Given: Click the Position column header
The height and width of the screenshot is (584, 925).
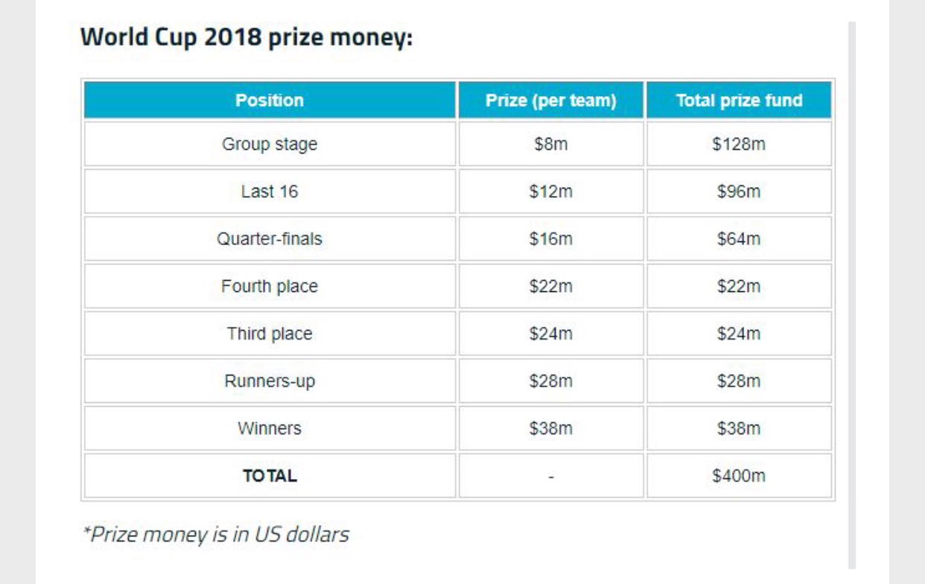Looking at the screenshot, I should [x=270, y=101].
